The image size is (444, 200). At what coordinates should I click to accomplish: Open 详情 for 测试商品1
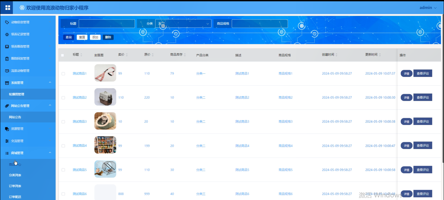[x=406, y=74]
